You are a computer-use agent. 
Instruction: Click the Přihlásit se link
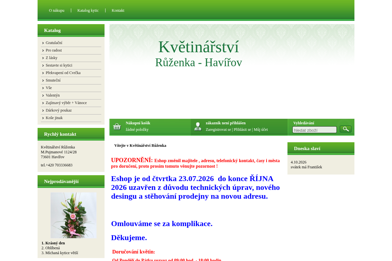(242, 130)
